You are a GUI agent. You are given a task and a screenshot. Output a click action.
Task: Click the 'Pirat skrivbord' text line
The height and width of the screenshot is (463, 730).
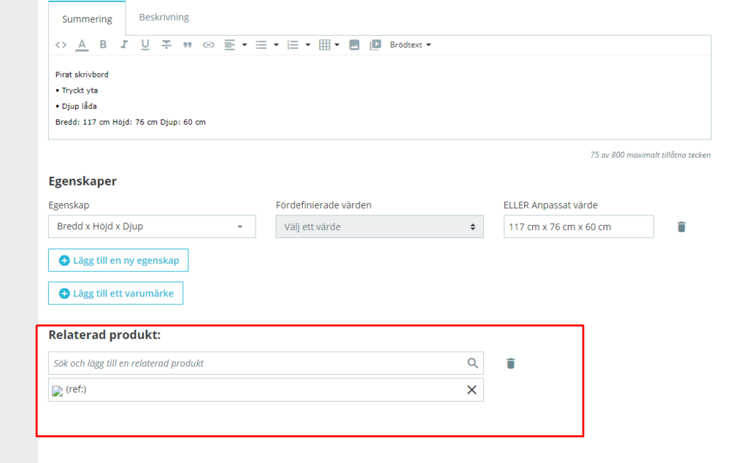click(82, 74)
